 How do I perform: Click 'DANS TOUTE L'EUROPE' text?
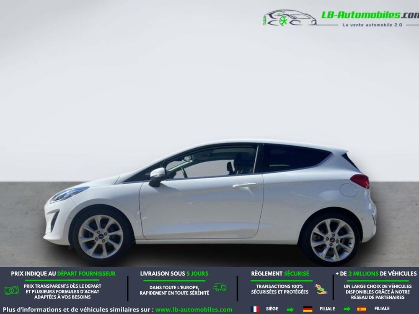click(174, 288)
